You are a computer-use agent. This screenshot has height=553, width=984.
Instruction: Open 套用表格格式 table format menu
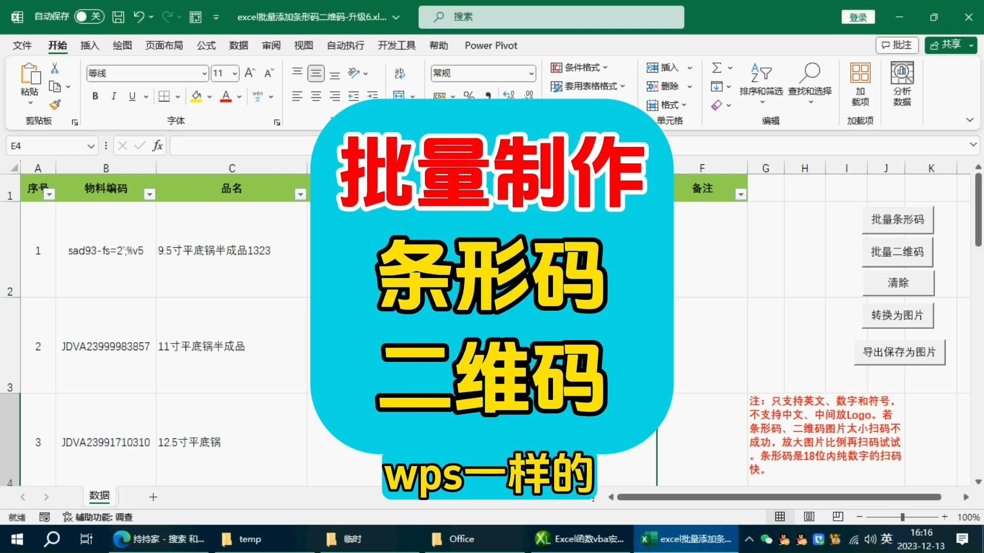(x=588, y=86)
